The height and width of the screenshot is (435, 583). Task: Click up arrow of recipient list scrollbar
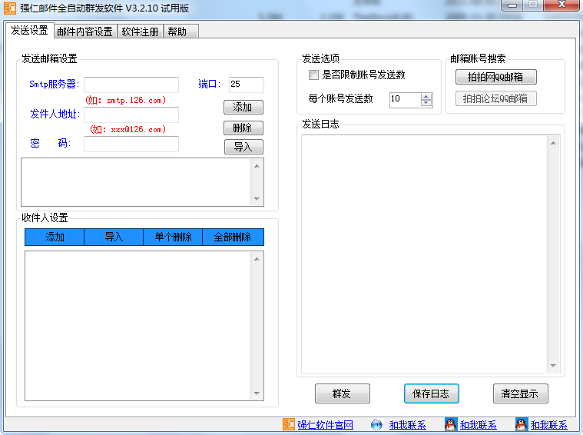pyautogui.click(x=257, y=259)
